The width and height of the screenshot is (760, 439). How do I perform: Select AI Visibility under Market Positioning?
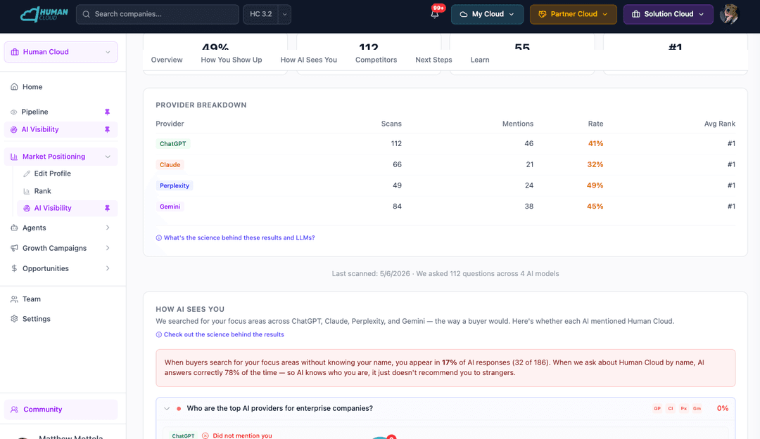(68, 208)
